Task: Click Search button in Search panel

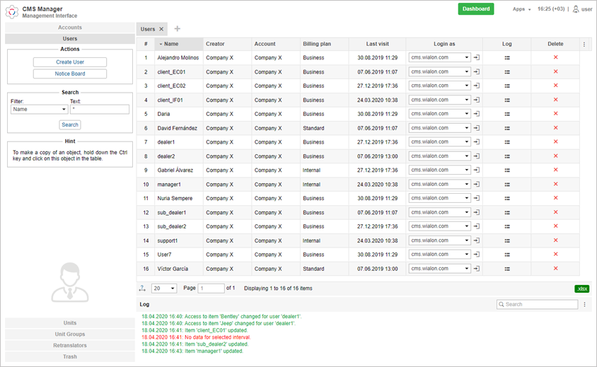Action: (70, 125)
